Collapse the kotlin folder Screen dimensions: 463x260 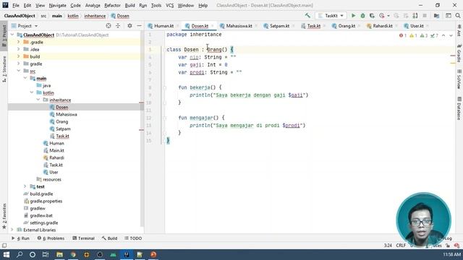click(x=32, y=92)
